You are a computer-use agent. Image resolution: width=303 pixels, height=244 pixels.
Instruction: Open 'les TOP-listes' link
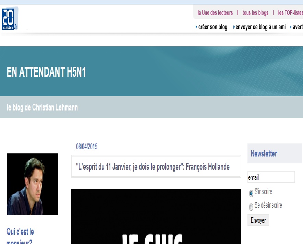tap(290, 13)
